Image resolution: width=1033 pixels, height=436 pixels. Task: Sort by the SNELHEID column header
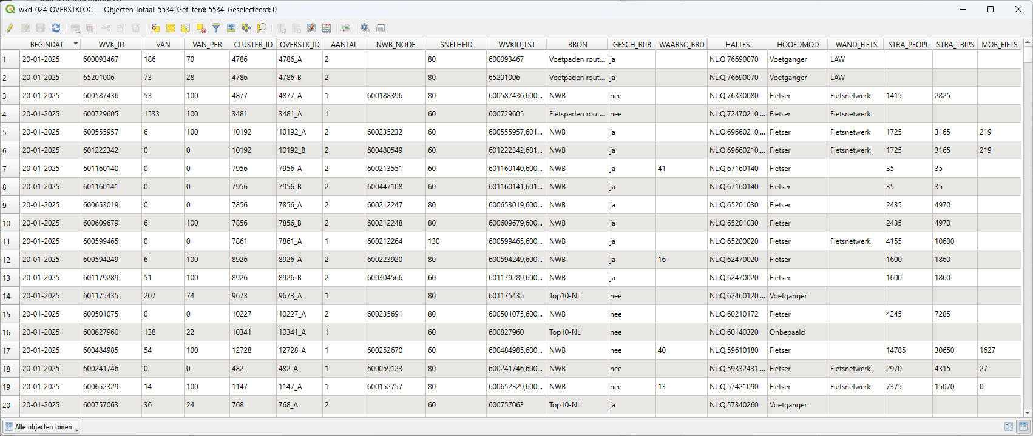tap(456, 44)
